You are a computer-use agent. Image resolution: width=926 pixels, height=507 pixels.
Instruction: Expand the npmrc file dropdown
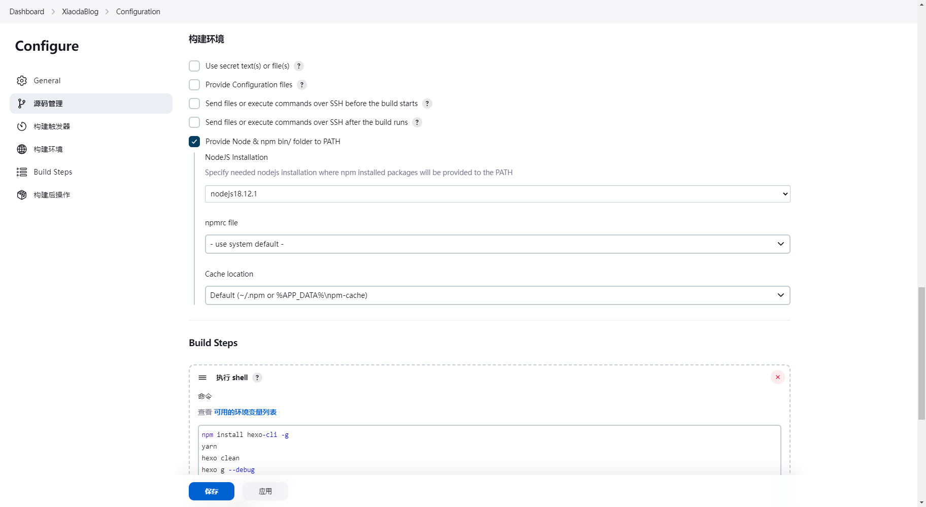pos(497,244)
